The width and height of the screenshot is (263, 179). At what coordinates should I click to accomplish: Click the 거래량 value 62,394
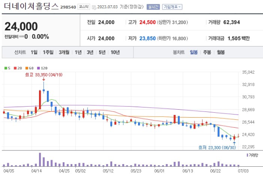coord(231,22)
